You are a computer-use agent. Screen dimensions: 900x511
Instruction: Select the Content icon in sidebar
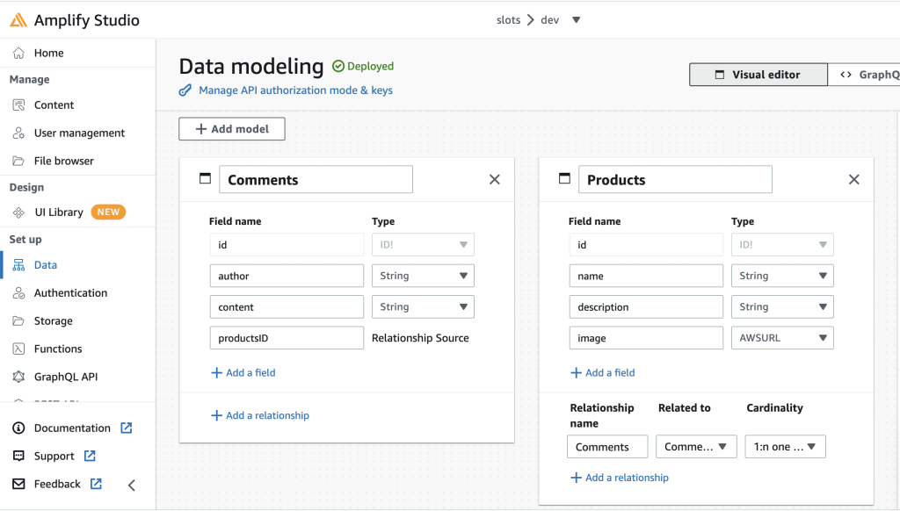[x=19, y=104]
